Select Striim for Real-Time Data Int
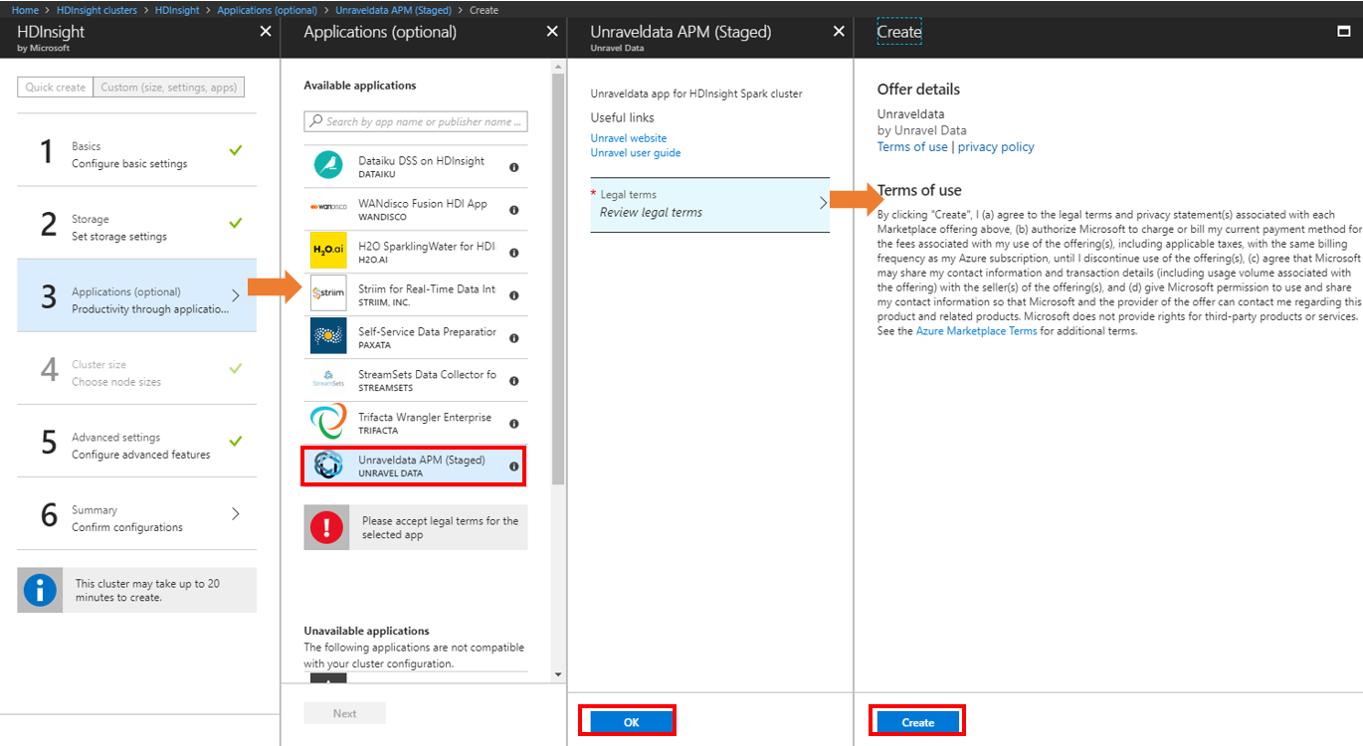The width and height of the screenshot is (1363, 746). 415,294
